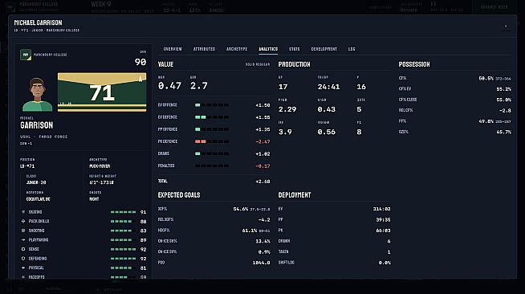This screenshot has width=525, height=294.
Task: Click the Penalties value -0.17
Action: (x=262, y=166)
